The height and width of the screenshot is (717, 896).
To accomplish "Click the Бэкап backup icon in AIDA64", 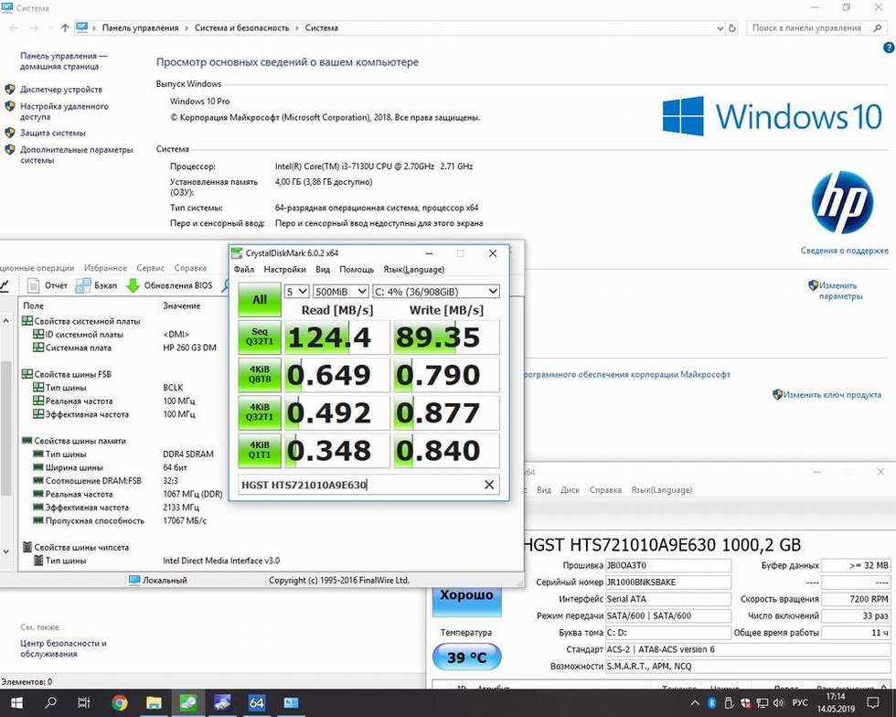I will pos(83,284).
